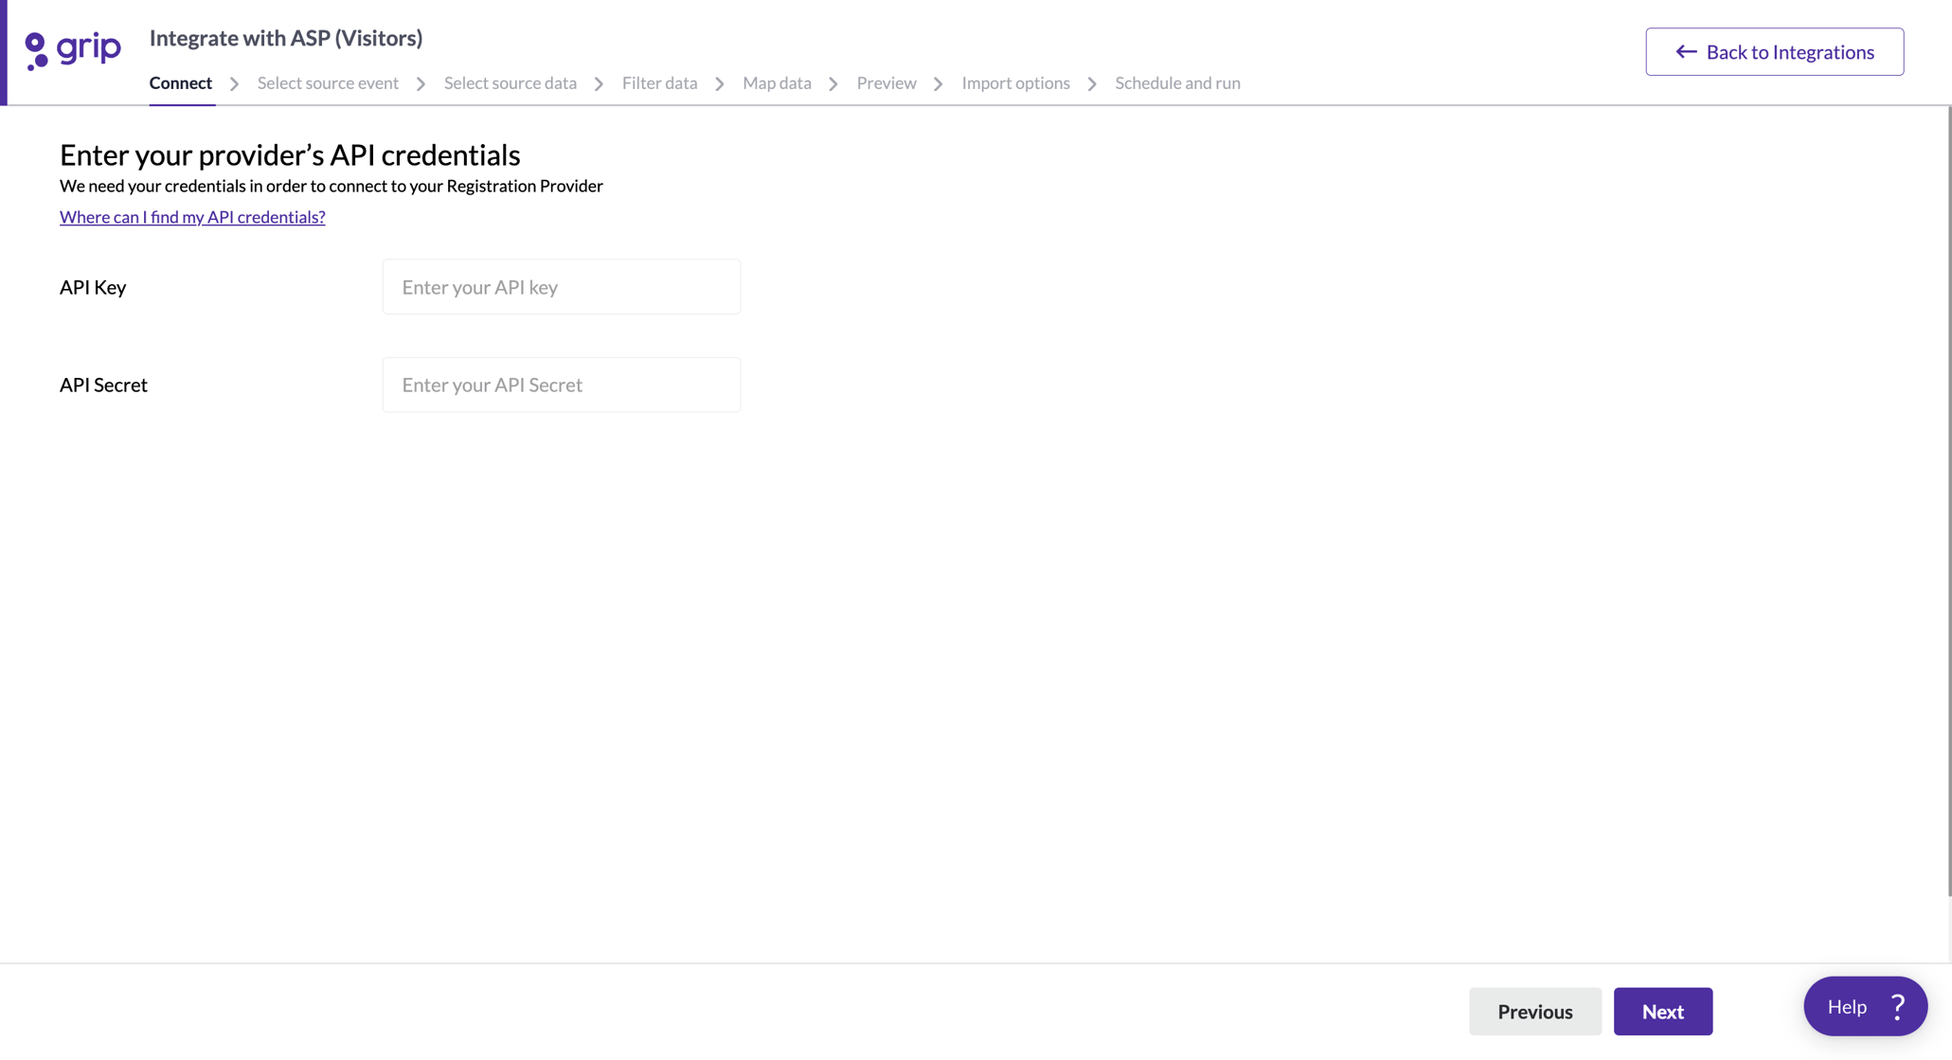Image resolution: width=1952 pixels, height=1060 pixels.
Task: Click the chevron between Filter data and Map data
Action: tap(720, 83)
